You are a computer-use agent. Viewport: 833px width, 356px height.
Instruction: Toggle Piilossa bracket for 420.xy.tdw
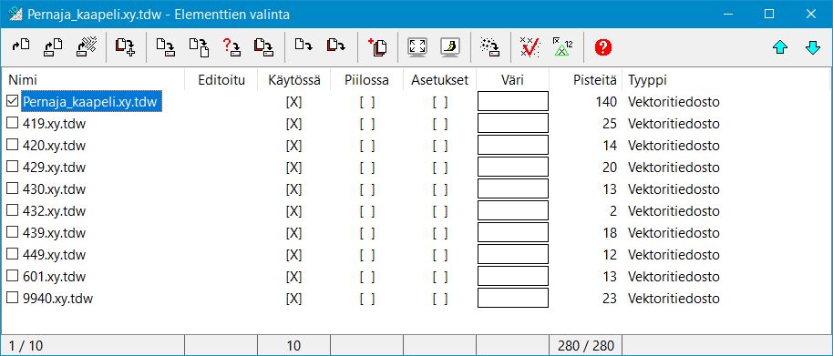pos(367,146)
